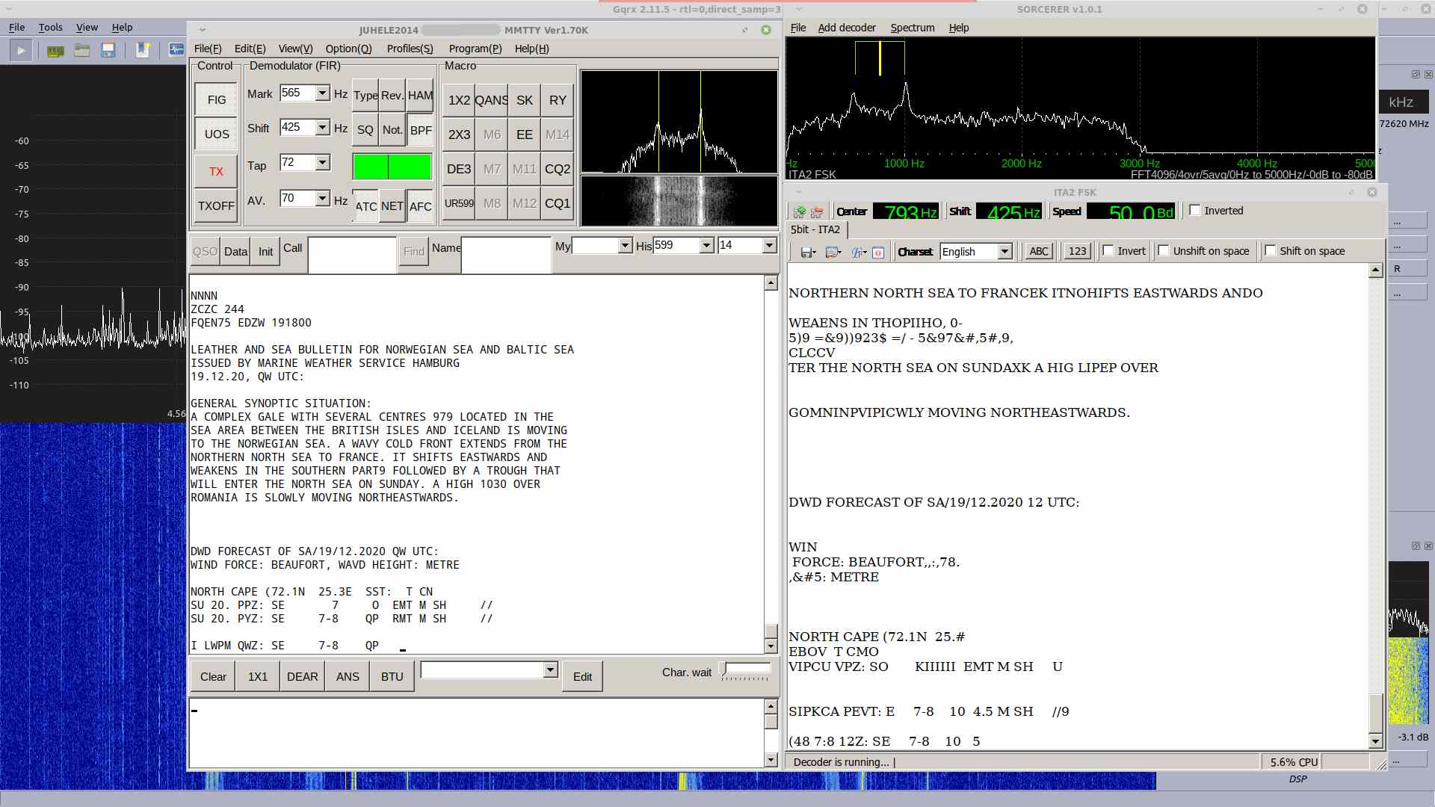The image size is (1435, 807).
Task: Open Gqrx I/O device configuration icon
Action: point(55,51)
